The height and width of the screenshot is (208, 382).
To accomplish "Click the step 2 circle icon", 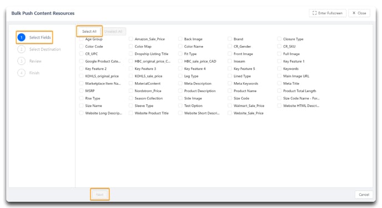I will tap(22, 49).
